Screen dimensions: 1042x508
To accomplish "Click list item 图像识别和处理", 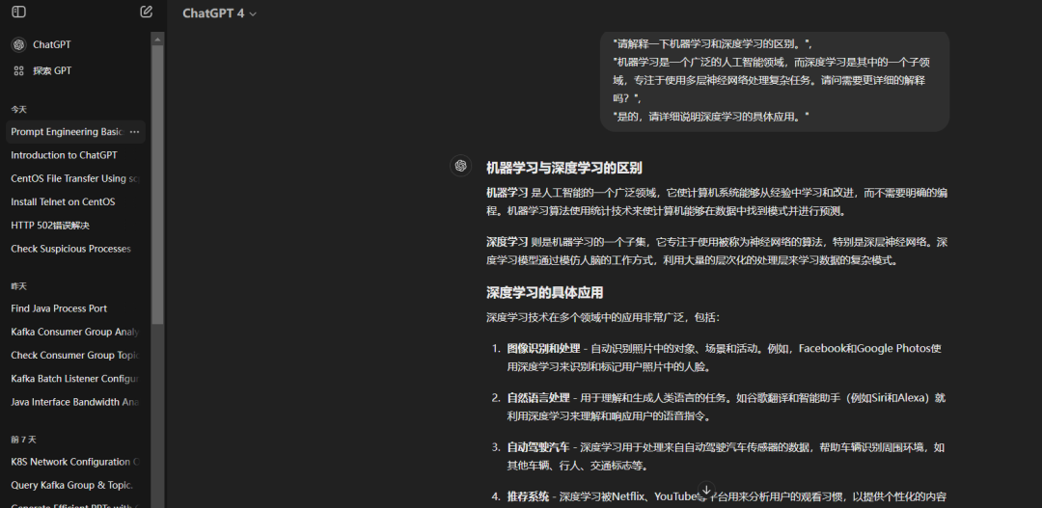I will pyautogui.click(x=543, y=349).
